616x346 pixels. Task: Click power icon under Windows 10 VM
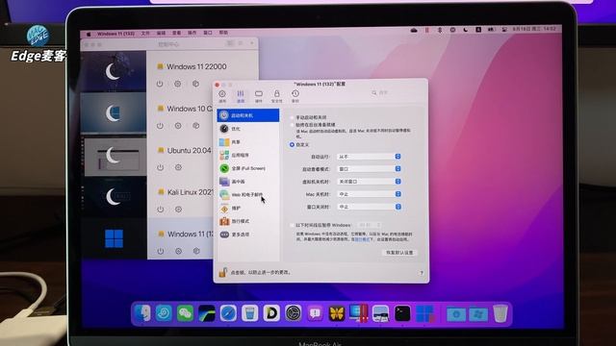click(160, 126)
